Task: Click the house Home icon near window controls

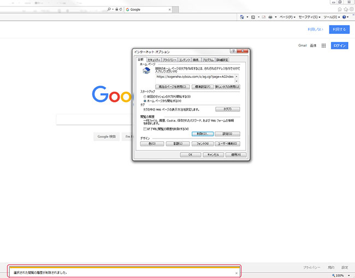Action: coord(340,9)
